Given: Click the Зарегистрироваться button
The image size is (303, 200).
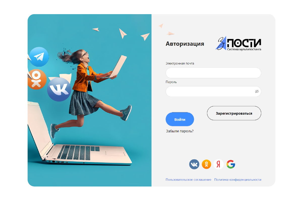Looking at the screenshot, I should pyautogui.click(x=234, y=113).
